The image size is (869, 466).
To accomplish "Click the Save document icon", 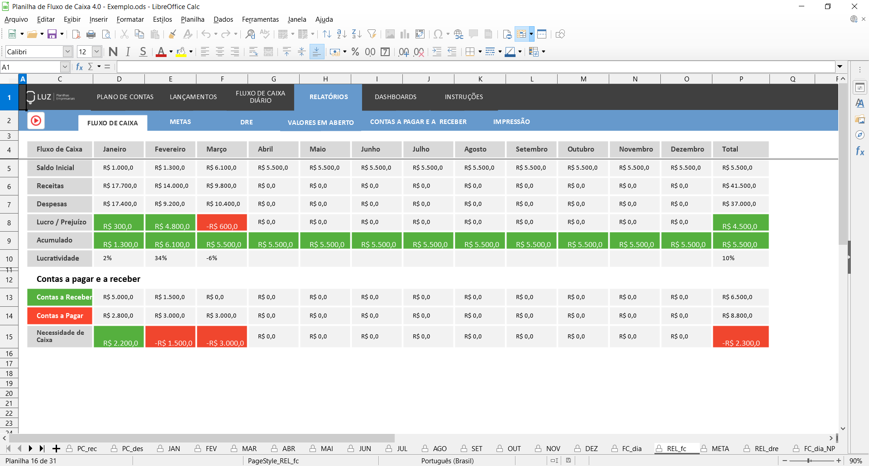I will point(52,34).
